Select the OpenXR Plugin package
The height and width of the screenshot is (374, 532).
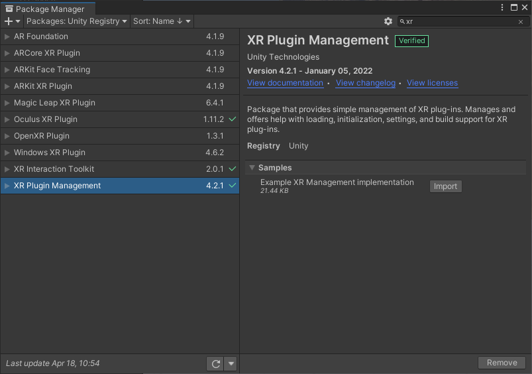coord(120,136)
